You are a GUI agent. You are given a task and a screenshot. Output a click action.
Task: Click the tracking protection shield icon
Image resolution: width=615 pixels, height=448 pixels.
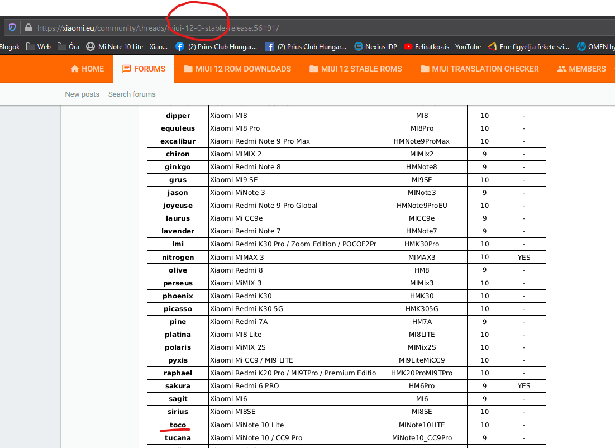[12, 27]
